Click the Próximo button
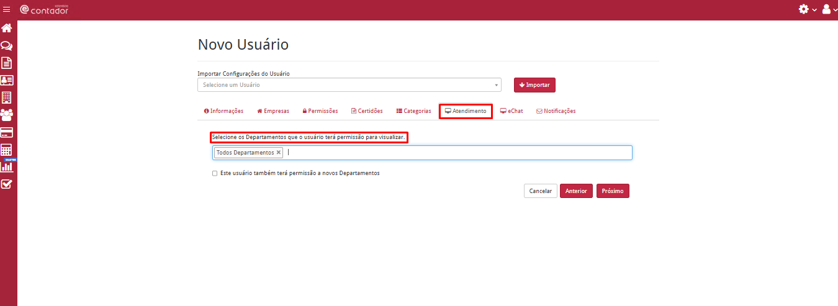The height and width of the screenshot is (306, 838). [x=613, y=191]
